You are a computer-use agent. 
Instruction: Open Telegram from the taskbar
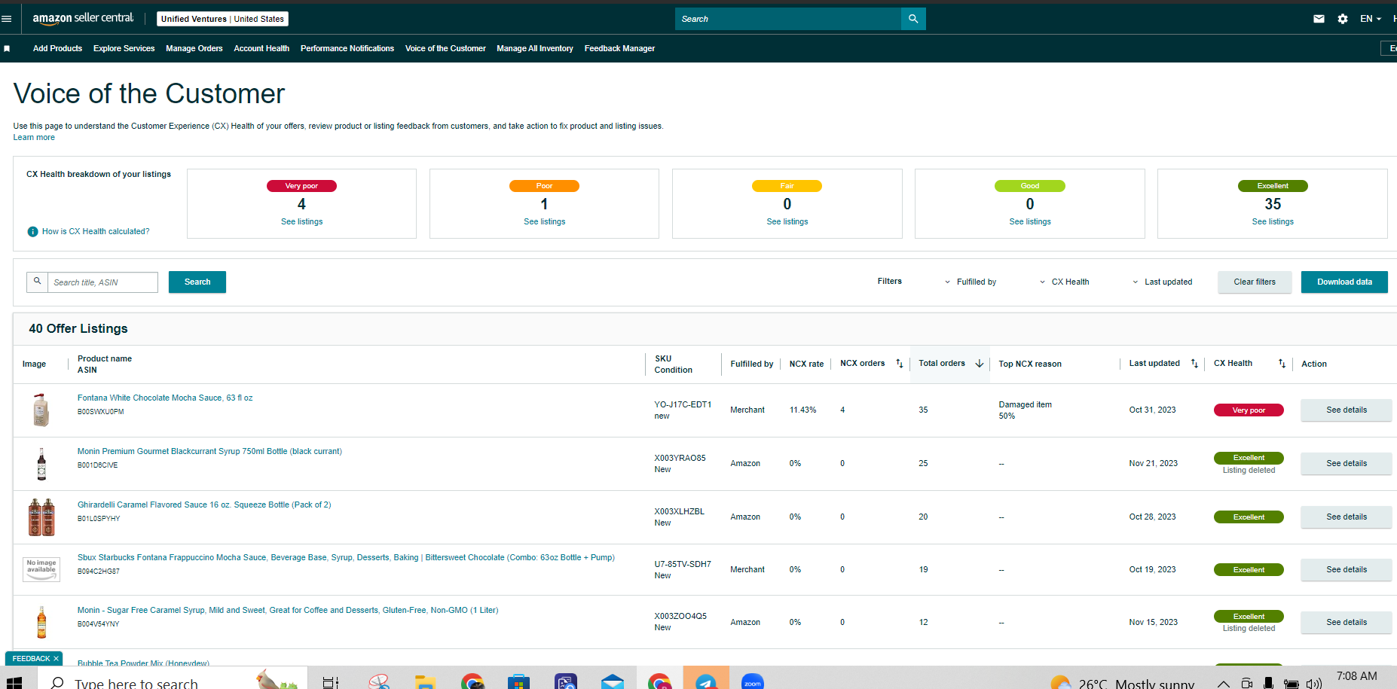[706, 680]
